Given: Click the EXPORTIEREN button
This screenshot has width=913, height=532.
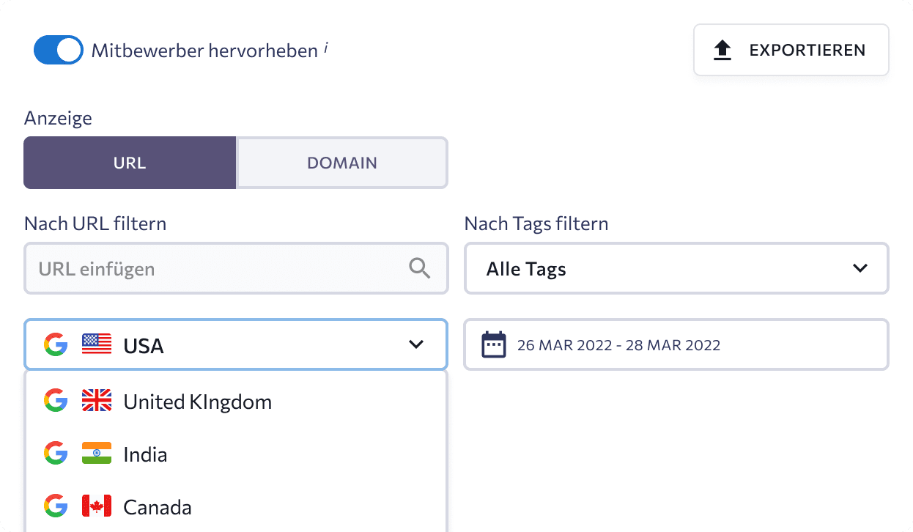Looking at the screenshot, I should (x=791, y=50).
